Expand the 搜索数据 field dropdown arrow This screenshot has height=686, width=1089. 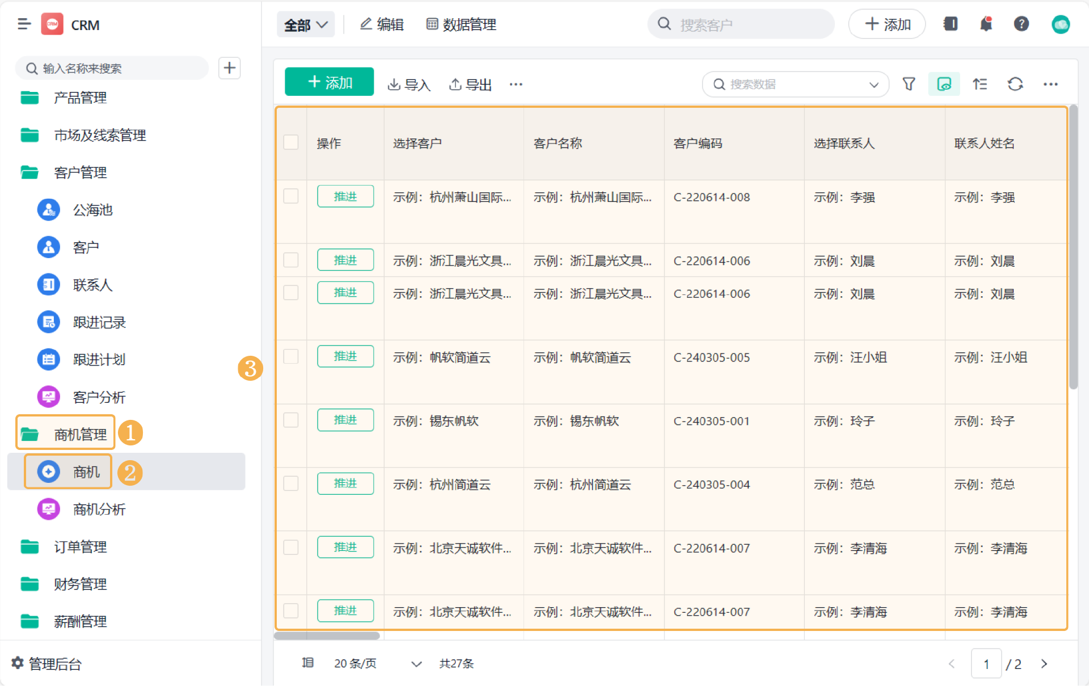click(873, 85)
